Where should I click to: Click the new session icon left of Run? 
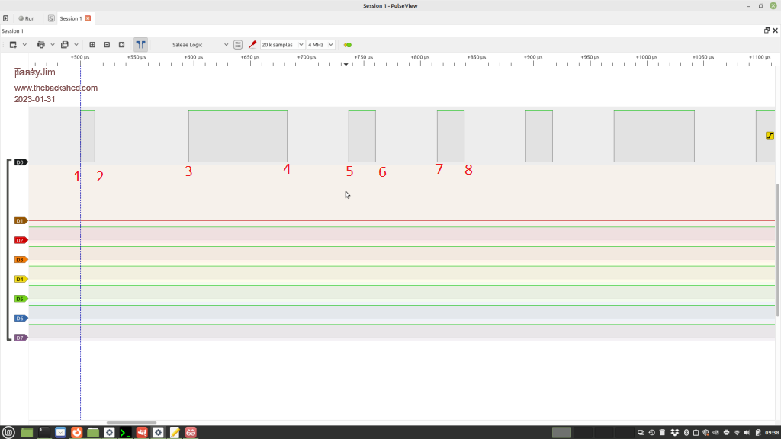coord(6,18)
